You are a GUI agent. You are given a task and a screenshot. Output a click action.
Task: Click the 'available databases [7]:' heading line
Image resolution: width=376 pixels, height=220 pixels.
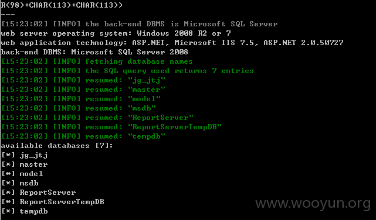tap(57, 146)
